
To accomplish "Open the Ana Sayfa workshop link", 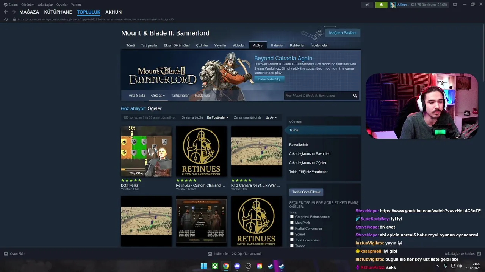I will tap(137, 96).
